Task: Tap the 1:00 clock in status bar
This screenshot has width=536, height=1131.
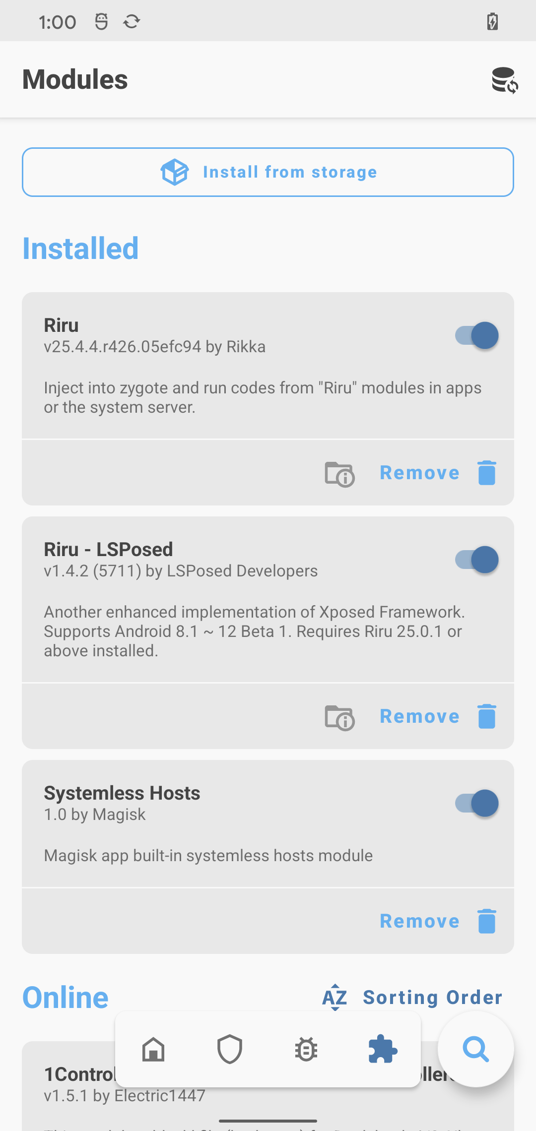Action: click(58, 22)
